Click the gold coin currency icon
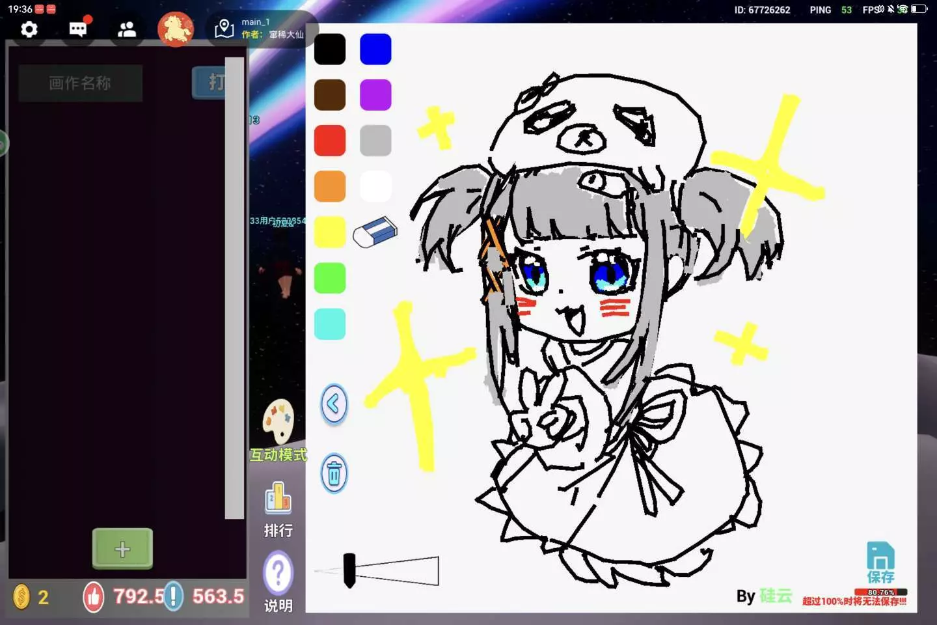Viewport: 937px width, 625px height. tap(21, 596)
